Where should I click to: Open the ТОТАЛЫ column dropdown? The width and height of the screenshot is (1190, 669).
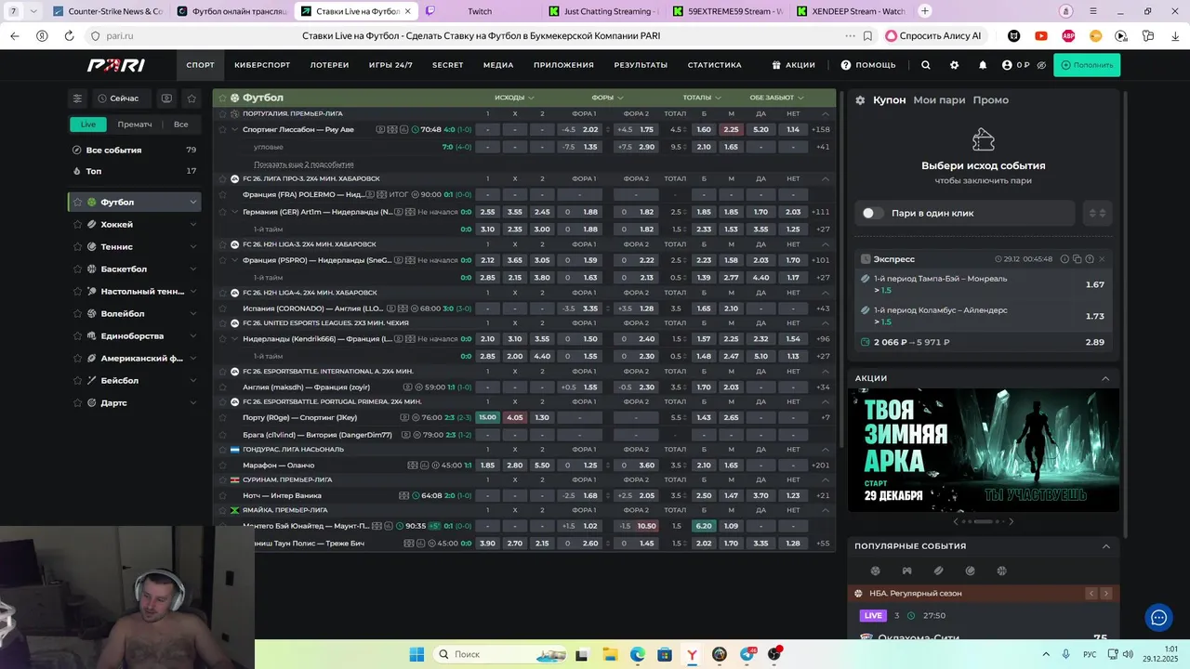pos(702,98)
